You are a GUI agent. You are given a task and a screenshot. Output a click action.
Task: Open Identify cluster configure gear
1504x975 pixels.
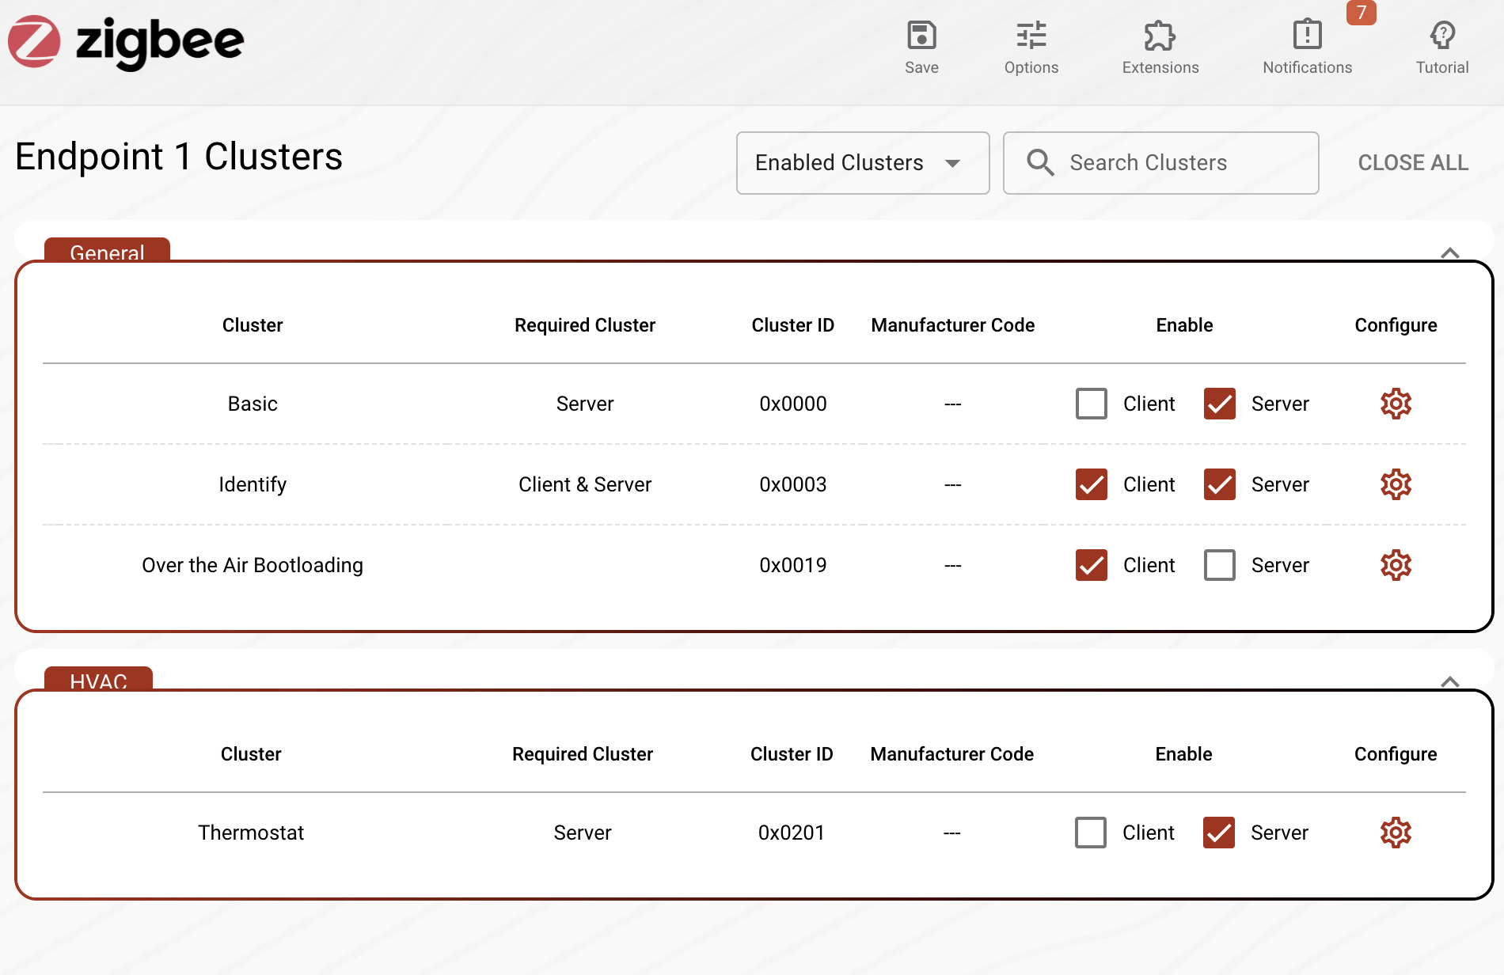pos(1396,484)
